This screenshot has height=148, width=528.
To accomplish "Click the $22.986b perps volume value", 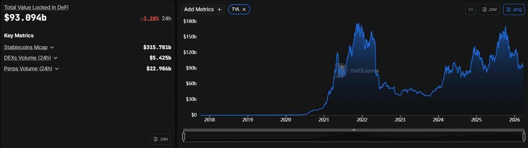I will 159,69.
